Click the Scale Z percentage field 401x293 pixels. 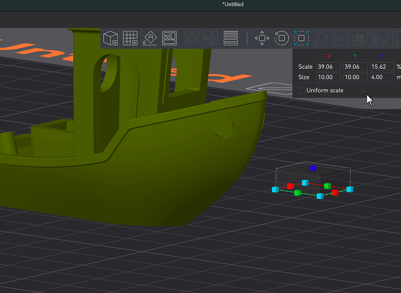coord(382,67)
